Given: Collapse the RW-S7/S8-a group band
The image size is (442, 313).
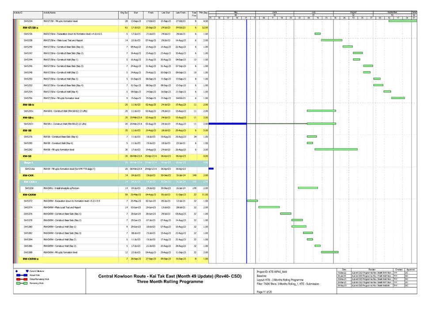Looking at the screenshot, I should 31,27.
